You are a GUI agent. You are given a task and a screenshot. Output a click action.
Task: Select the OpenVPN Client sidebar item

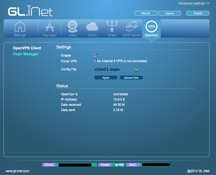(27, 48)
